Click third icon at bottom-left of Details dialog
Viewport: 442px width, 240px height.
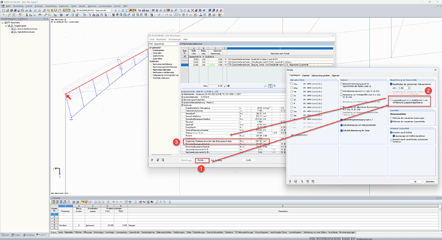click(x=302, y=181)
